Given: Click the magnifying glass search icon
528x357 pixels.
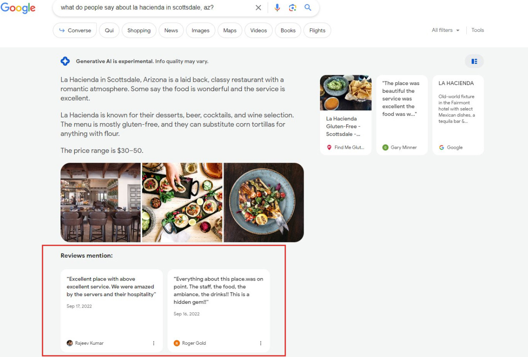Looking at the screenshot, I should click(x=308, y=8).
